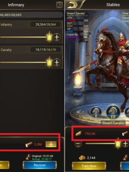Click the previous troop arrow on pedestal
The image size is (129, 172).
80,112
